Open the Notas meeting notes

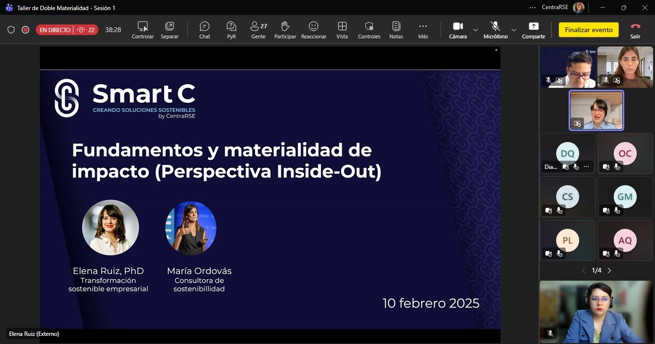coord(396,30)
